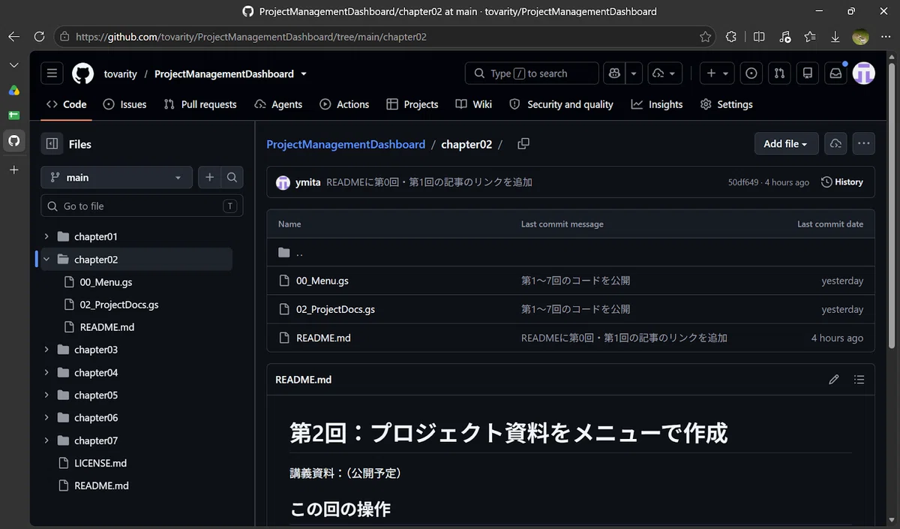
Task: Click the Go to file input
Action: 142,206
